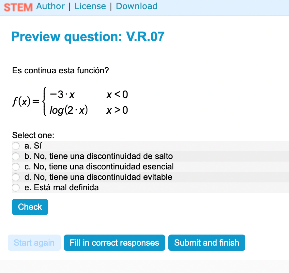The height and width of the screenshot is (273, 289).
Task: Click the −3·x expression
Action: click(x=62, y=94)
